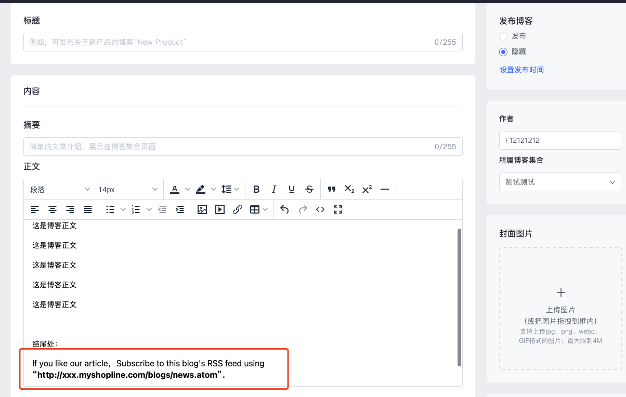Decrease indent of paragraph
This screenshot has width=626, height=397.
pyautogui.click(x=162, y=209)
